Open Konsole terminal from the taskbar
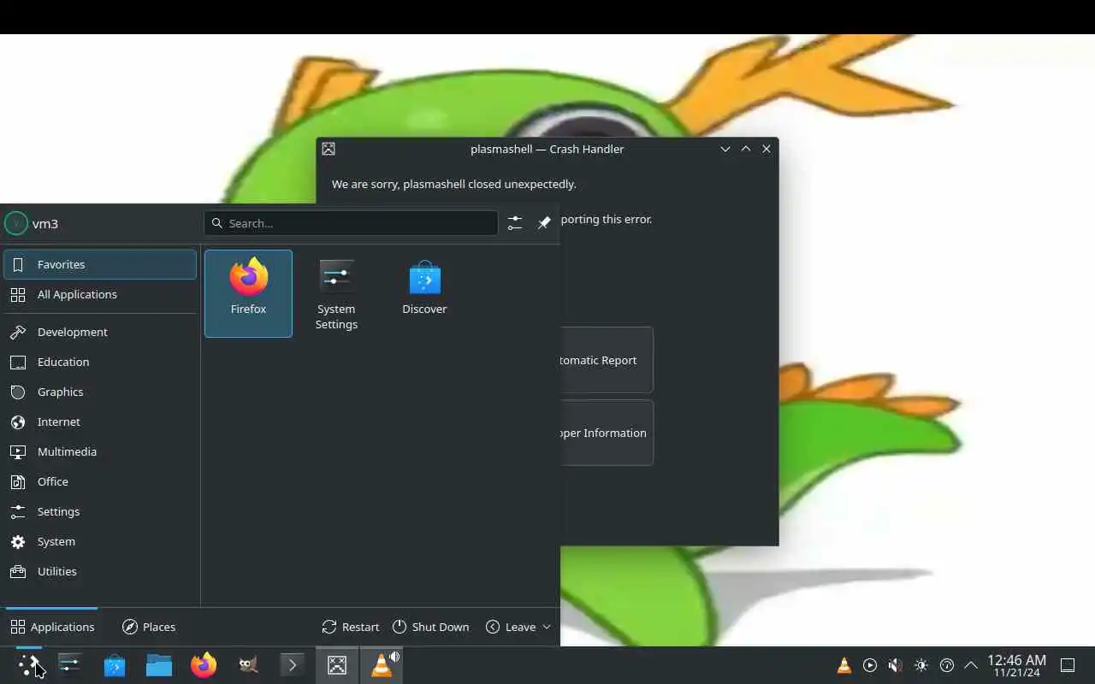Image resolution: width=1095 pixels, height=684 pixels. click(x=293, y=665)
